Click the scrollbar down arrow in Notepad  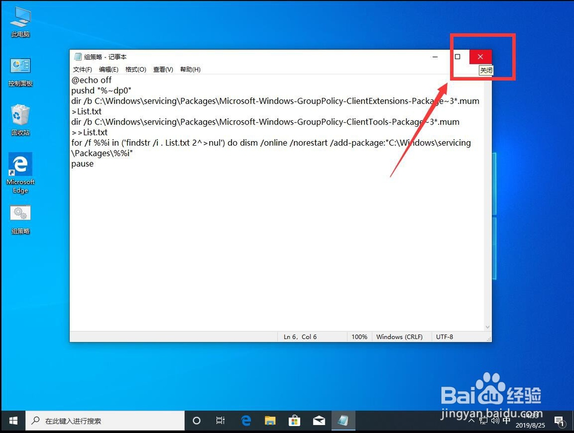pos(487,326)
